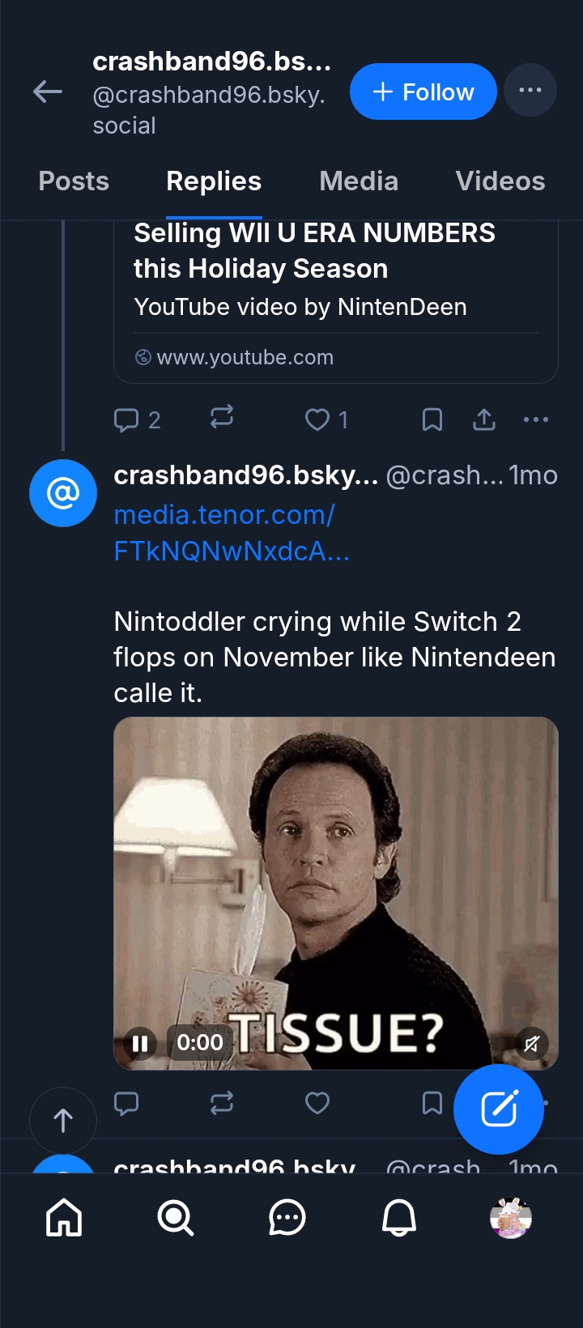Share the NintenDeen video post

(484, 419)
